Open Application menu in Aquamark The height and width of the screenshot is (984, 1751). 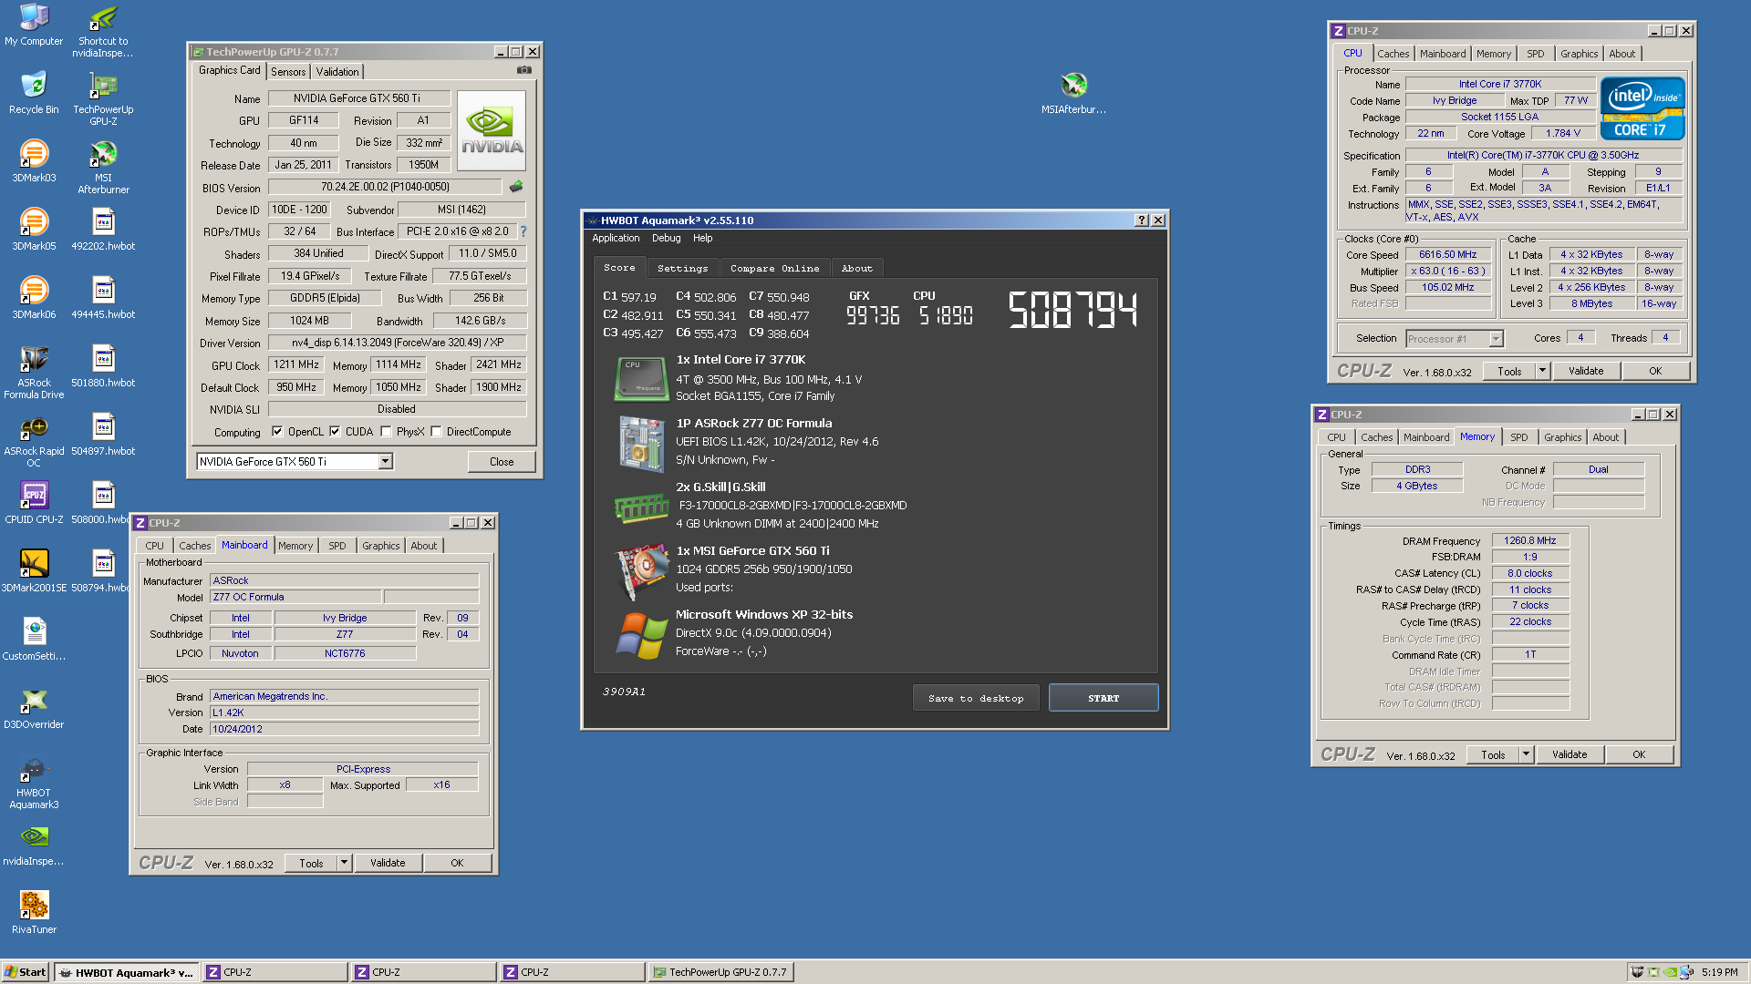click(616, 238)
